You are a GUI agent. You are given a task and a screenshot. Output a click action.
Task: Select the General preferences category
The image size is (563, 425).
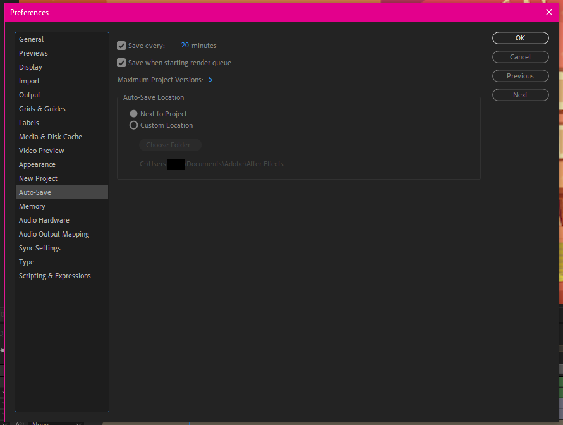click(x=31, y=39)
